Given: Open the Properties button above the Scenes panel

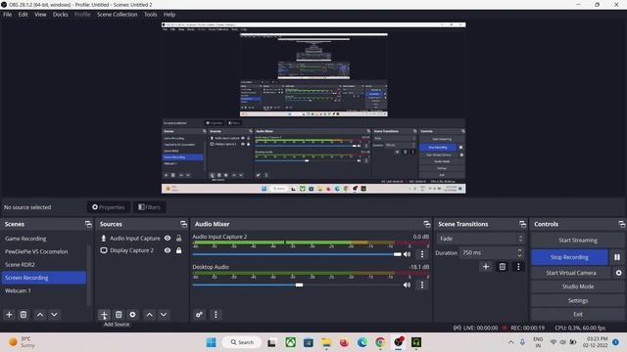Looking at the screenshot, I should [x=109, y=207].
